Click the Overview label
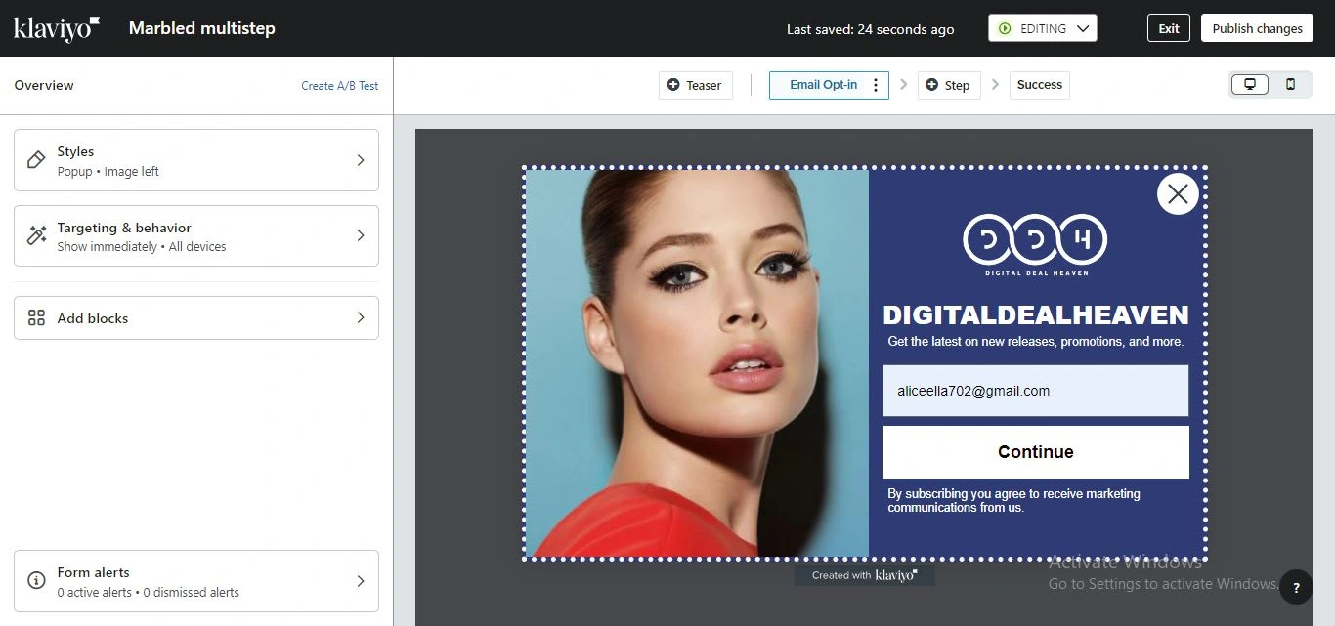The image size is (1335, 626). click(44, 85)
